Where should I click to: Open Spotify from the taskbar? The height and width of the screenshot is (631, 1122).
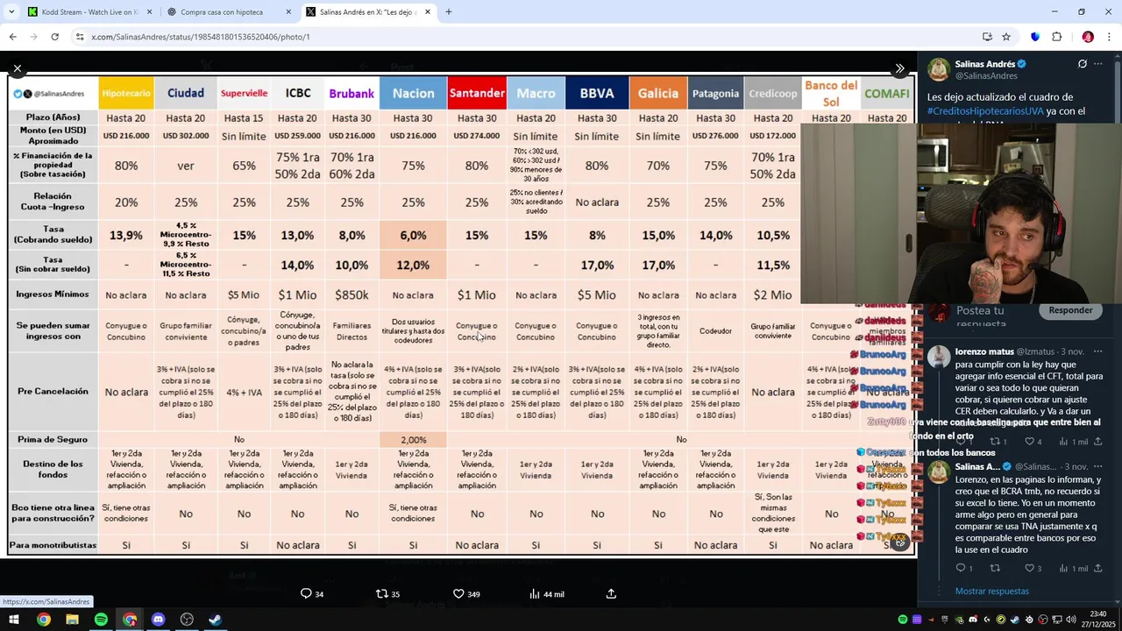pos(101,620)
